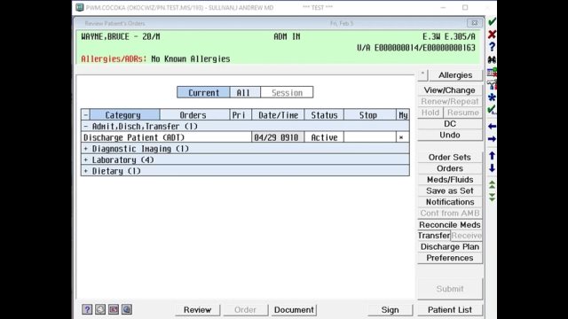Screen dimensions: 568x319
Task: Click the patient name WAYNE,BRUCE
Action: click(105, 36)
